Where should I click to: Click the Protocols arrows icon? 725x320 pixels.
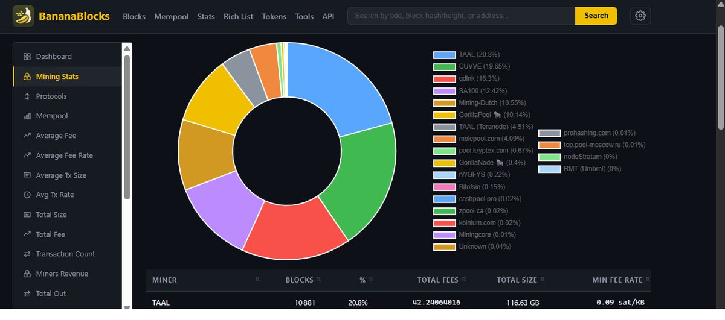tap(27, 96)
